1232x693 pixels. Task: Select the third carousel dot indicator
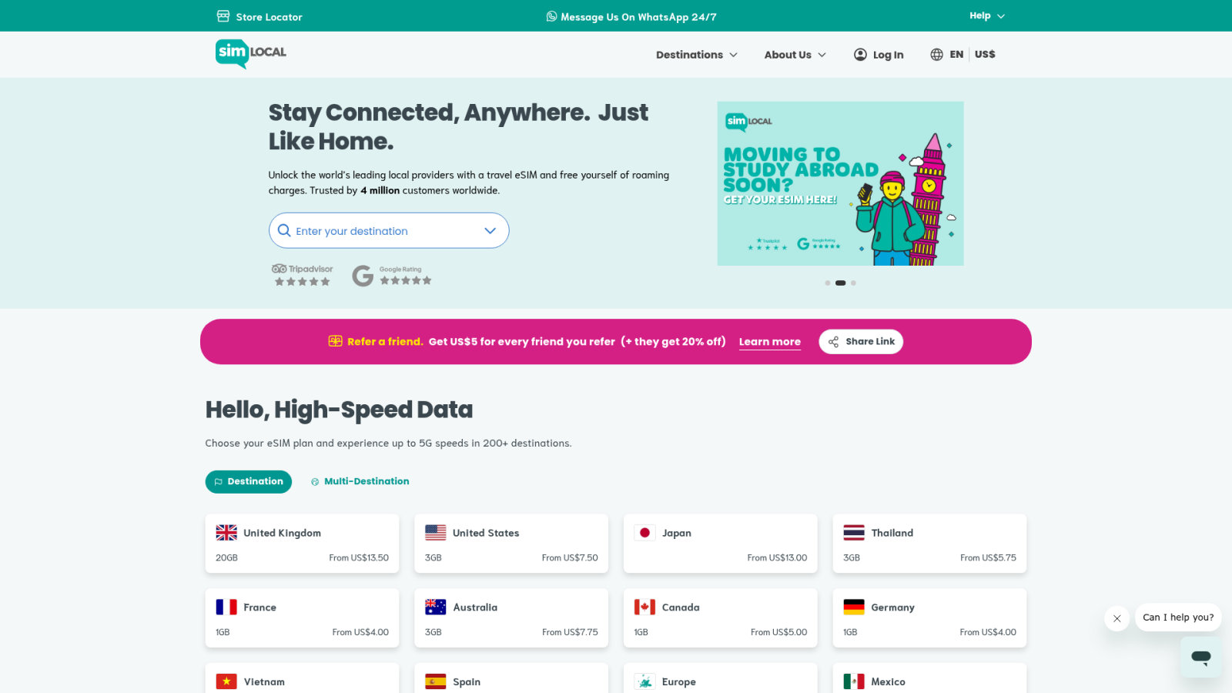(x=853, y=283)
